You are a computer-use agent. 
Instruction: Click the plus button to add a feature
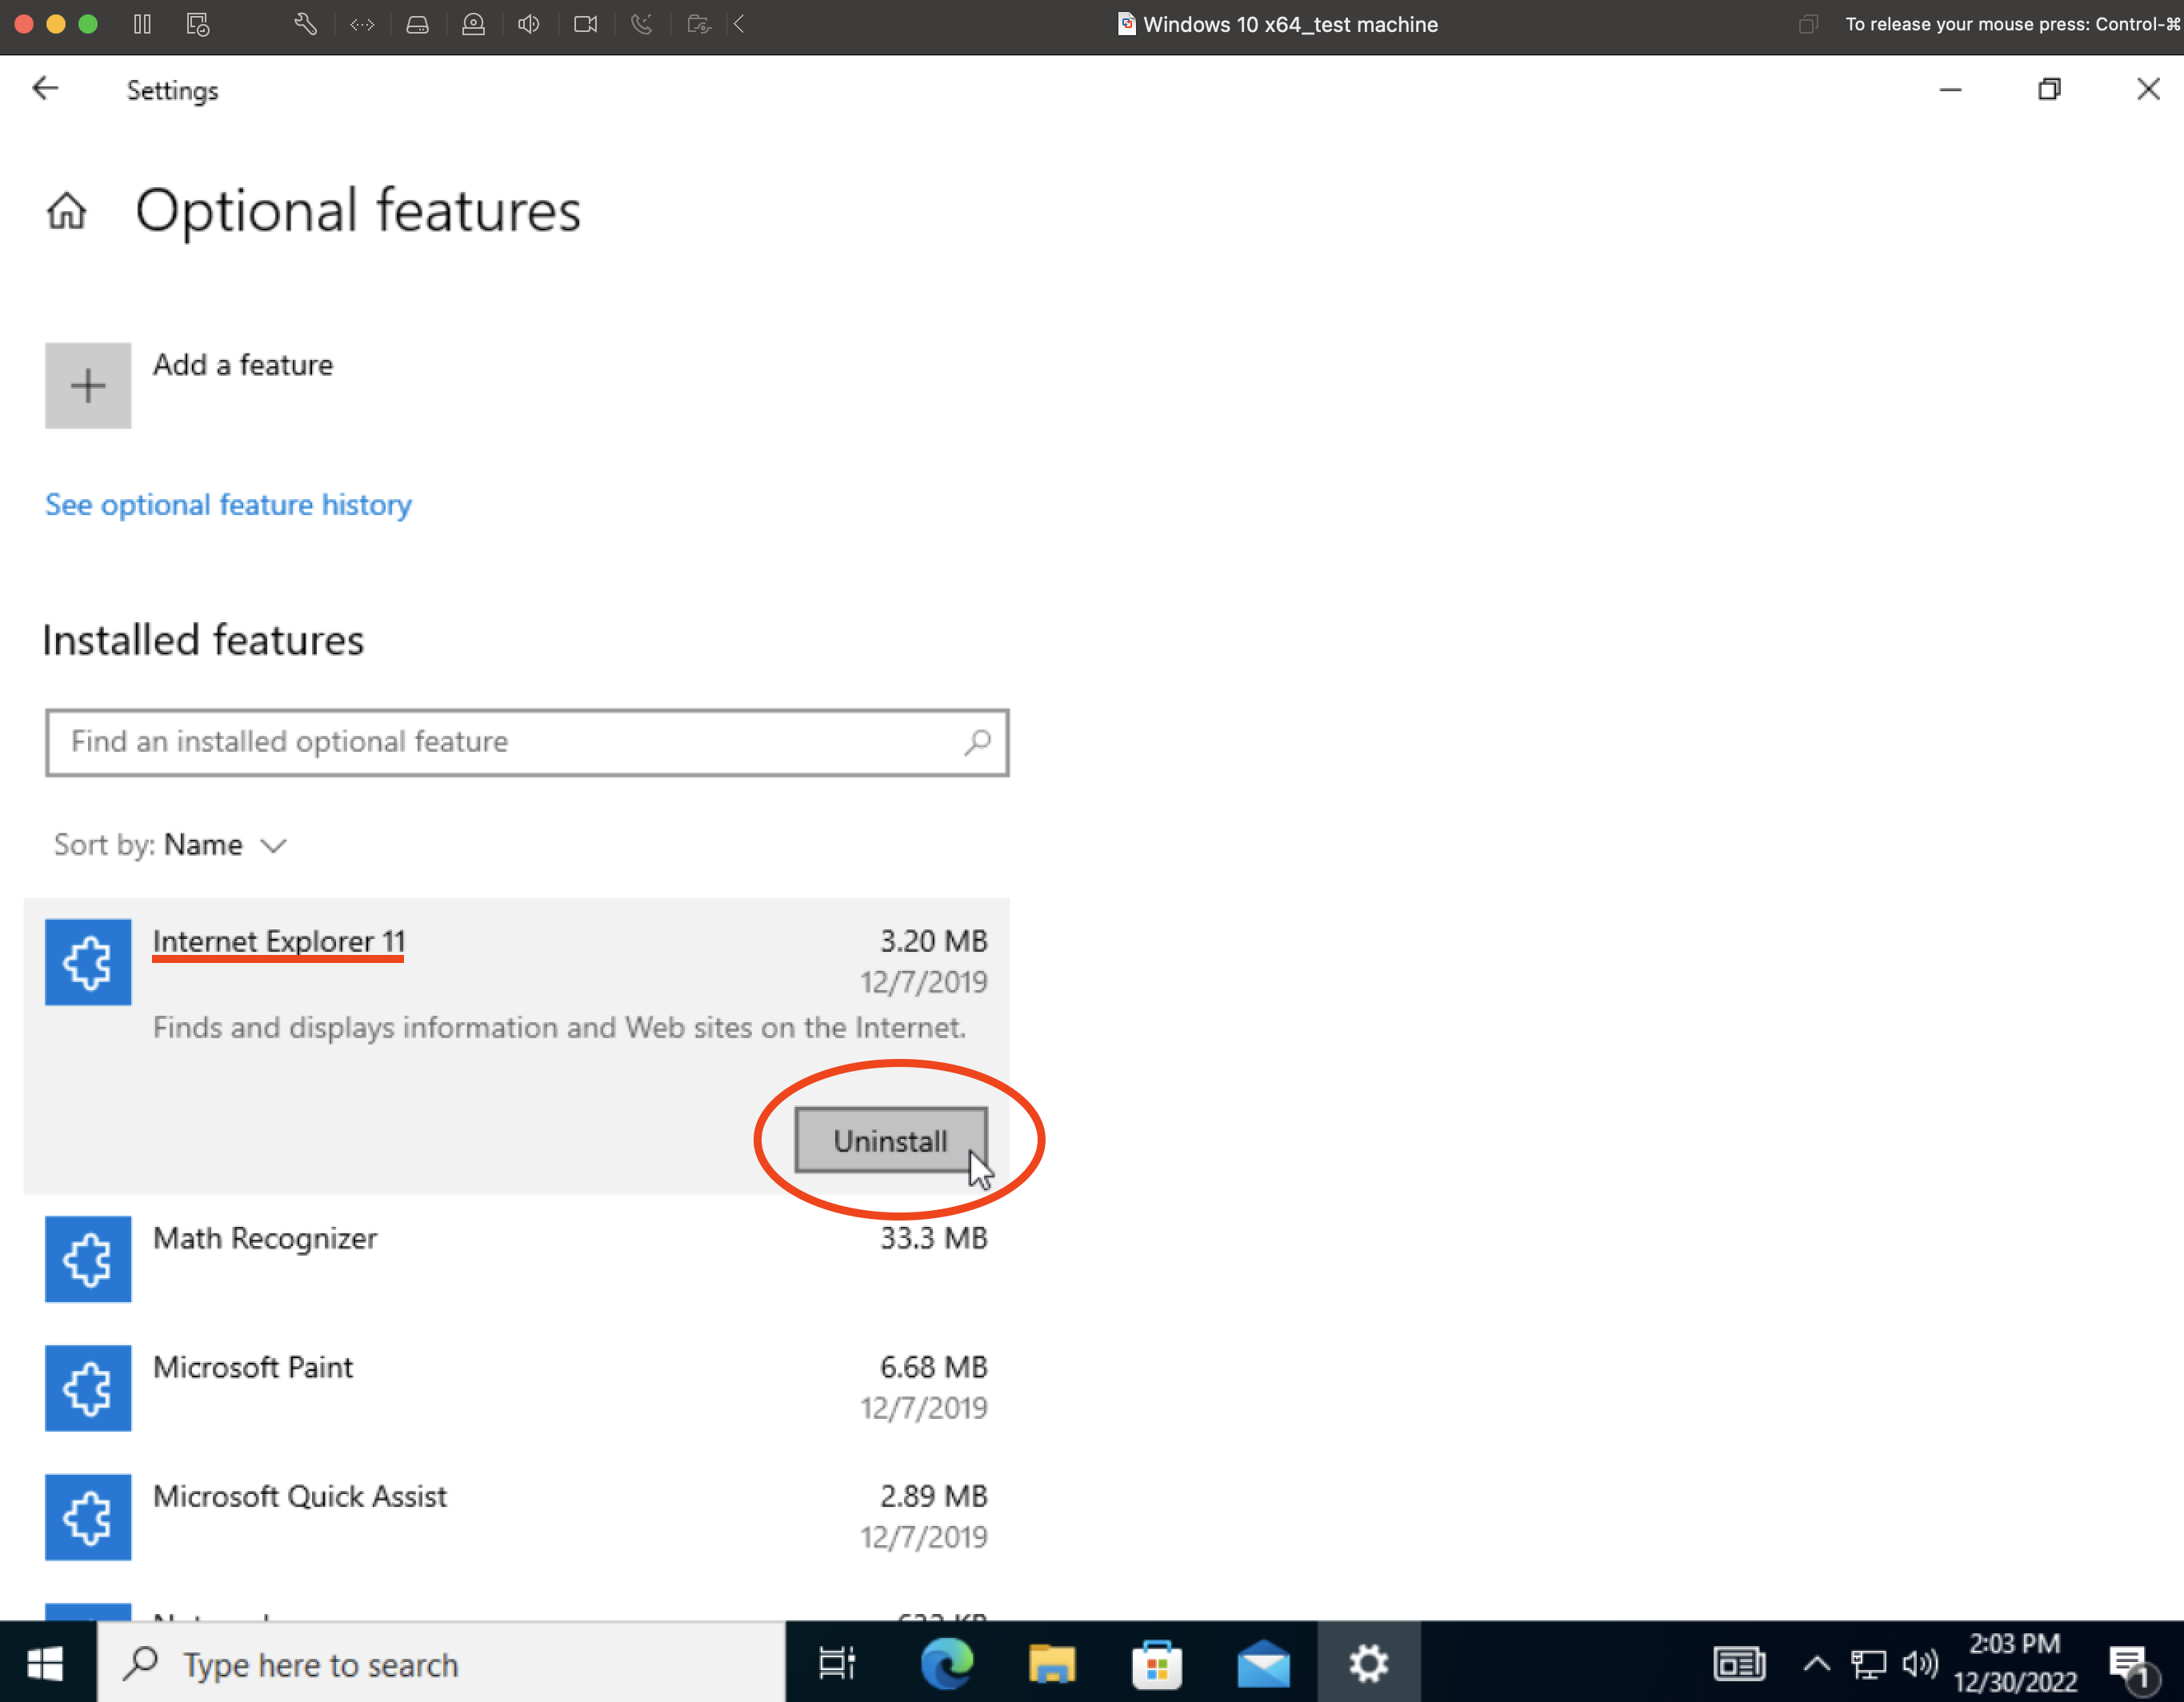point(88,385)
